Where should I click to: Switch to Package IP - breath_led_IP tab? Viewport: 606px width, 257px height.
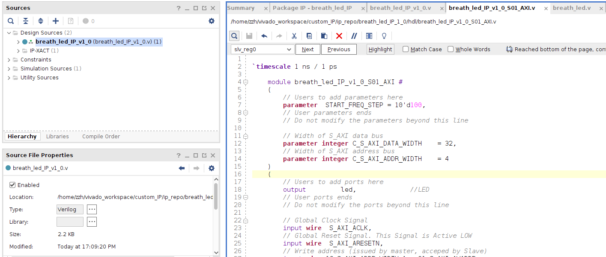[x=312, y=8]
